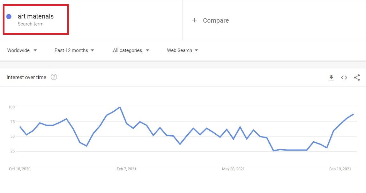The height and width of the screenshot is (193, 366).
Task: Click the Search term label
Action: (x=31, y=24)
